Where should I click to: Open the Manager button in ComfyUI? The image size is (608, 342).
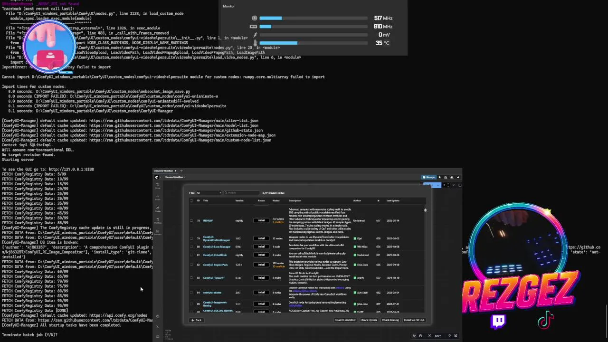pos(429,177)
